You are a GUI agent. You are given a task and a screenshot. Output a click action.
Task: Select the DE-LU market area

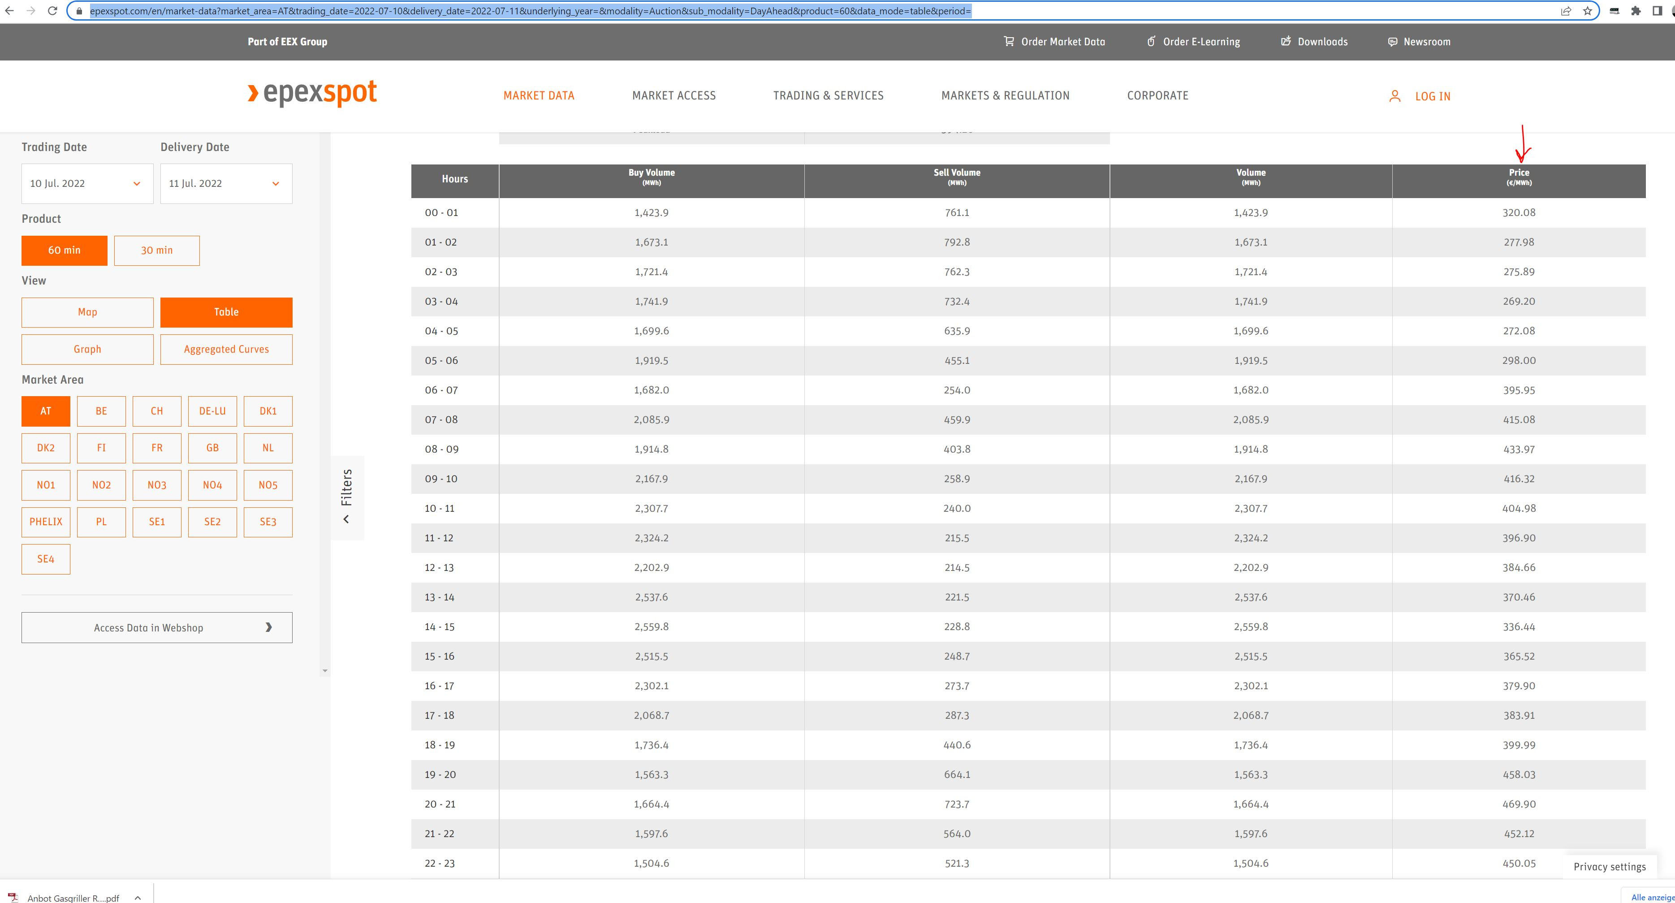(x=212, y=411)
